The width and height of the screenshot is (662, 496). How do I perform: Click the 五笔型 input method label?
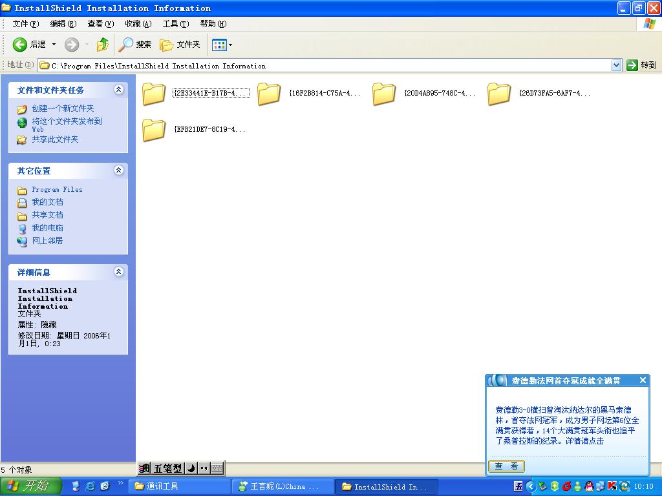pyautogui.click(x=167, y=468)
